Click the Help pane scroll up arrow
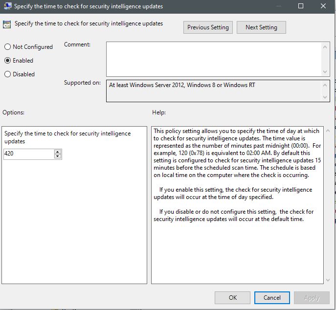The image size is (336, 310). (328, 131)
